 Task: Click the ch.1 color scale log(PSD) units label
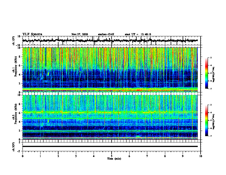(x=214, y=74)
